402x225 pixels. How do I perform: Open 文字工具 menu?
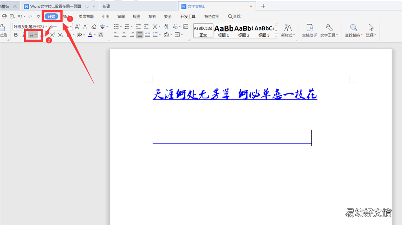[x=329, y=31]
